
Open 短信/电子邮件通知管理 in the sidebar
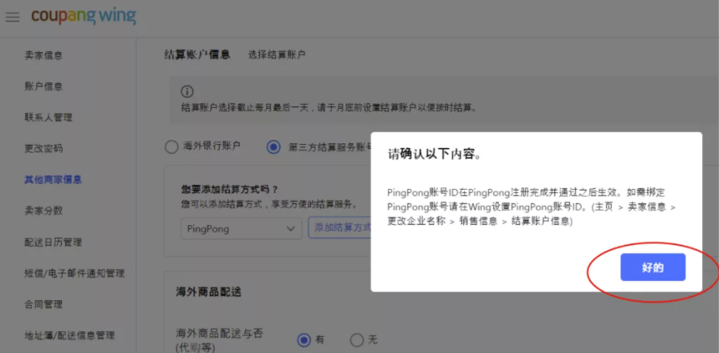74,274
